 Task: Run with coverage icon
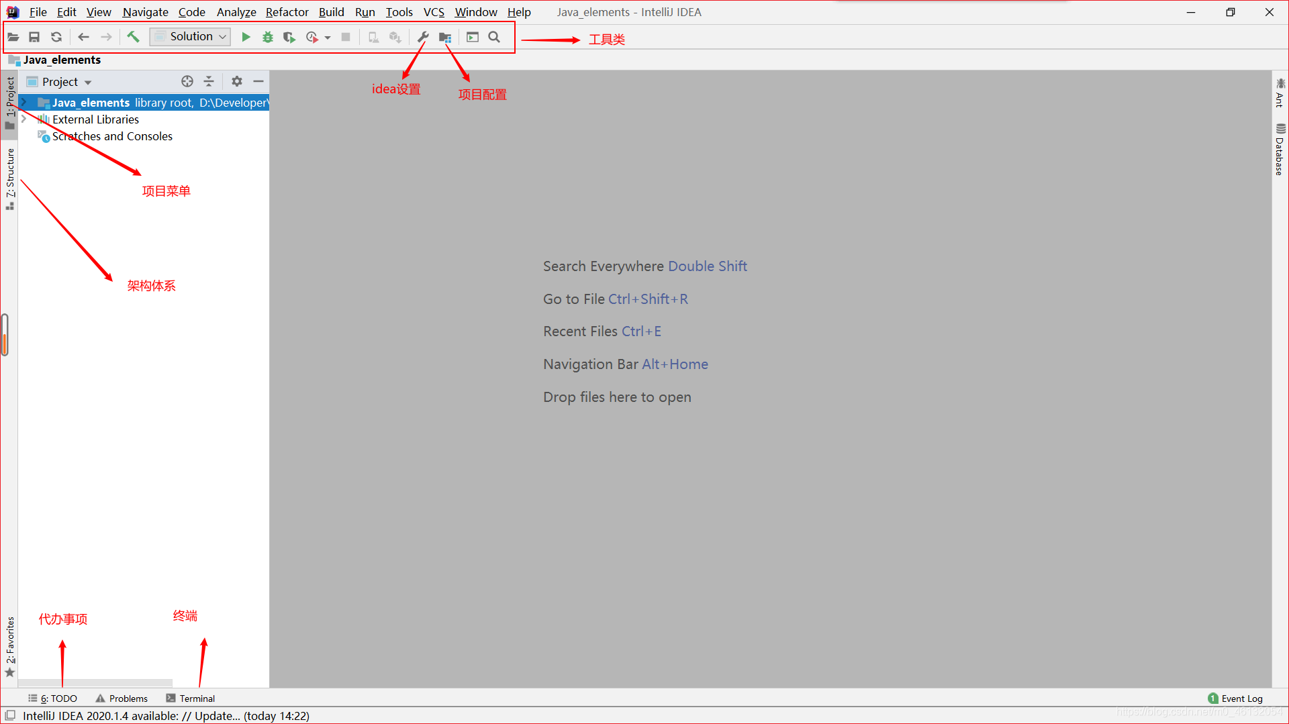[289, 37]
